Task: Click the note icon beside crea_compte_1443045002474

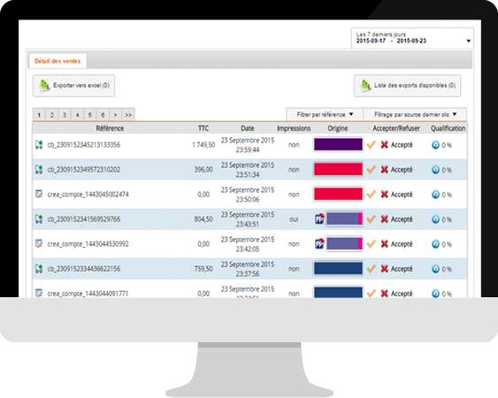Action: (39, 194)
